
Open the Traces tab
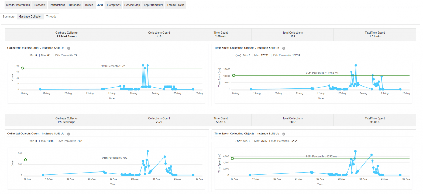[89, 5]
